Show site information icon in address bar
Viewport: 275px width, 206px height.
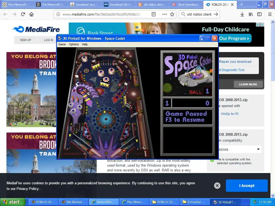coord(58,14)
